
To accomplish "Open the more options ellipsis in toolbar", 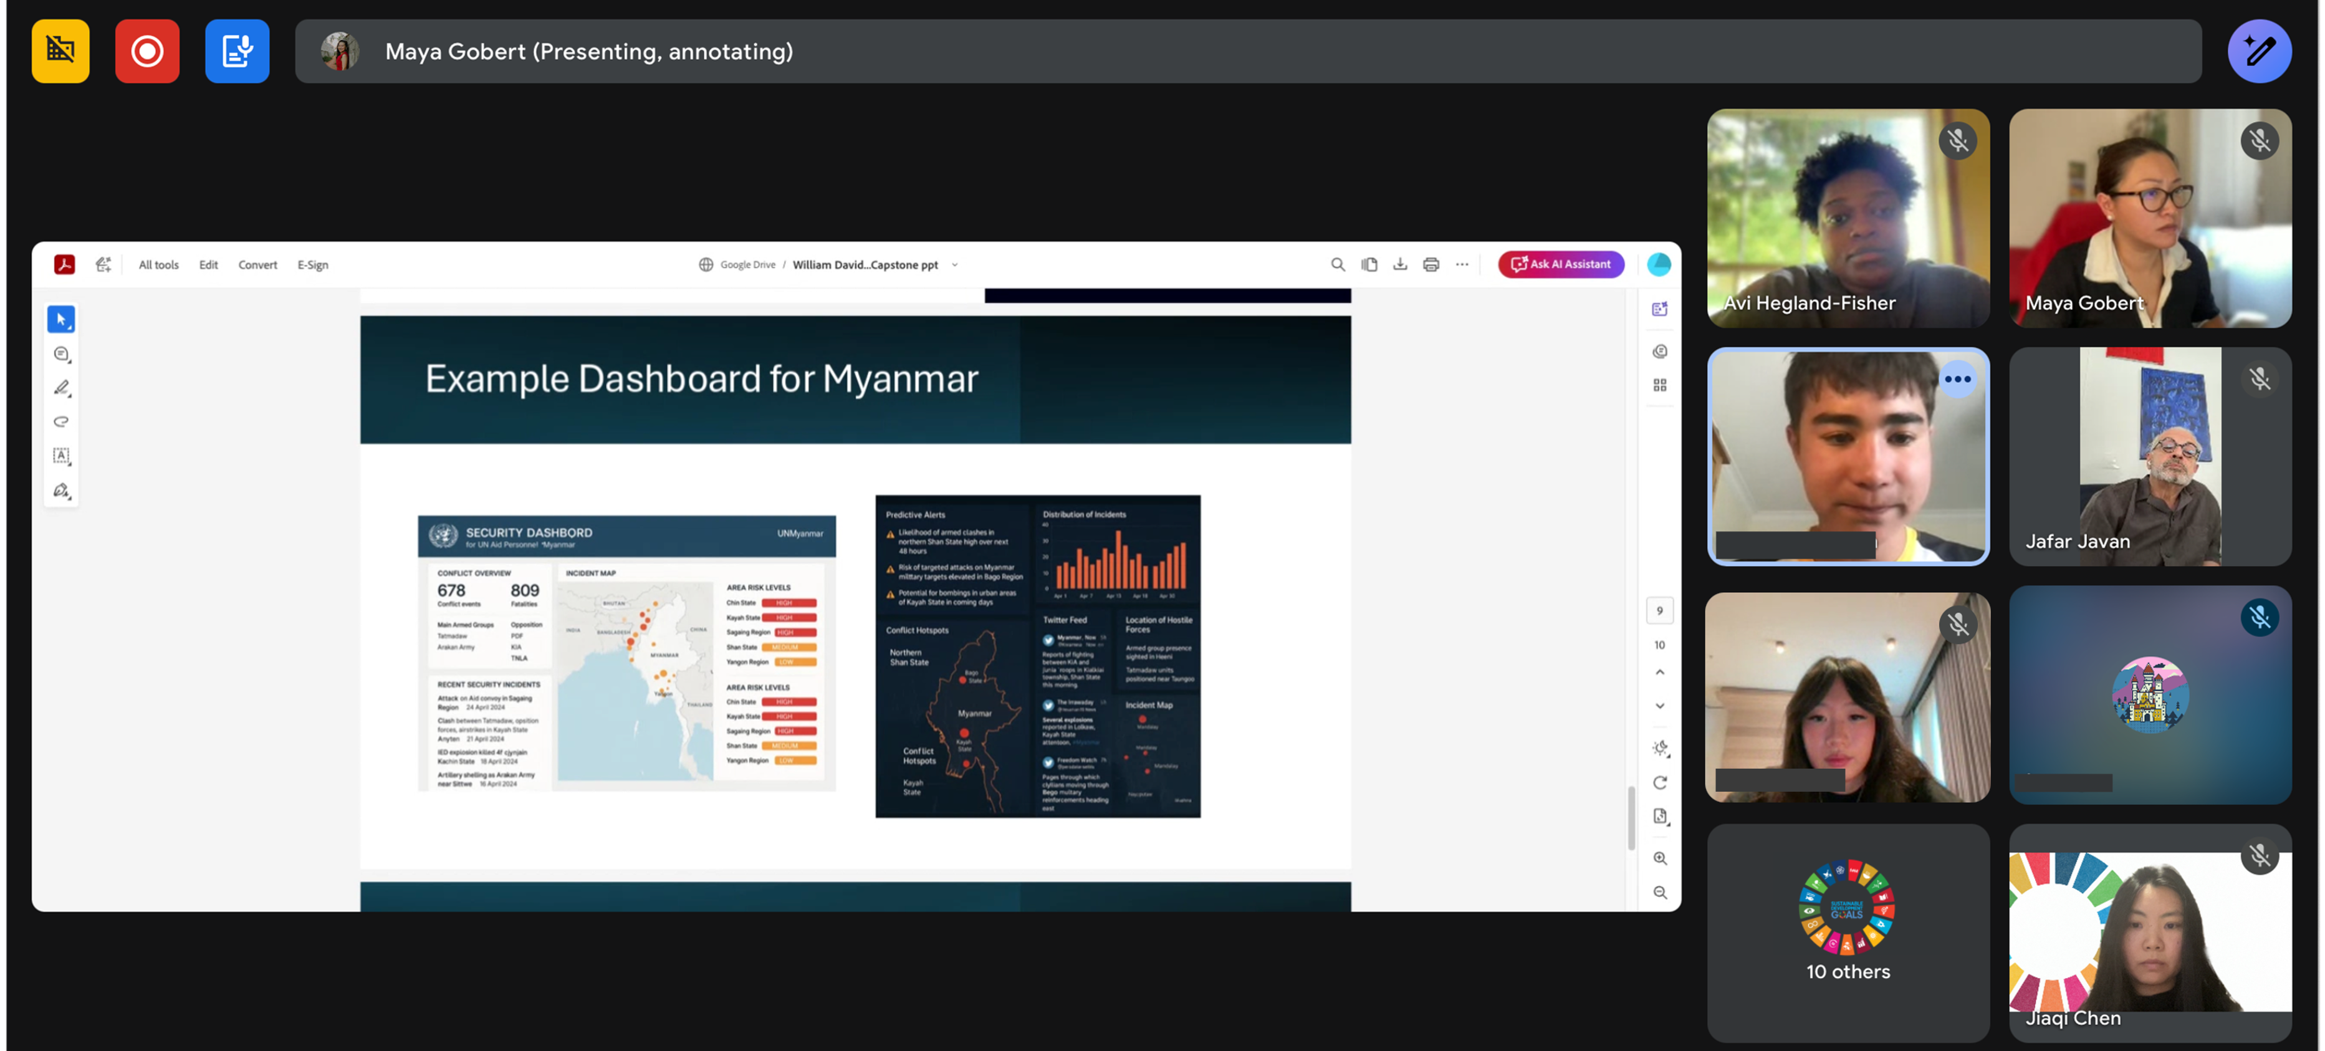I will pyautogui.click(x=1462, y=264).
